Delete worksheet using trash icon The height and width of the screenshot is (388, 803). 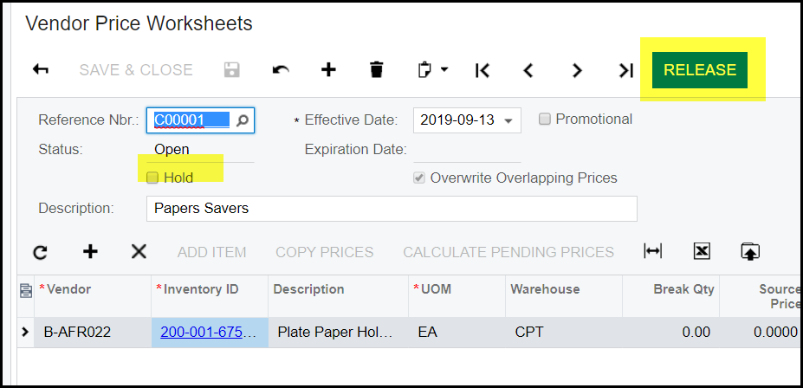point(376,70)
